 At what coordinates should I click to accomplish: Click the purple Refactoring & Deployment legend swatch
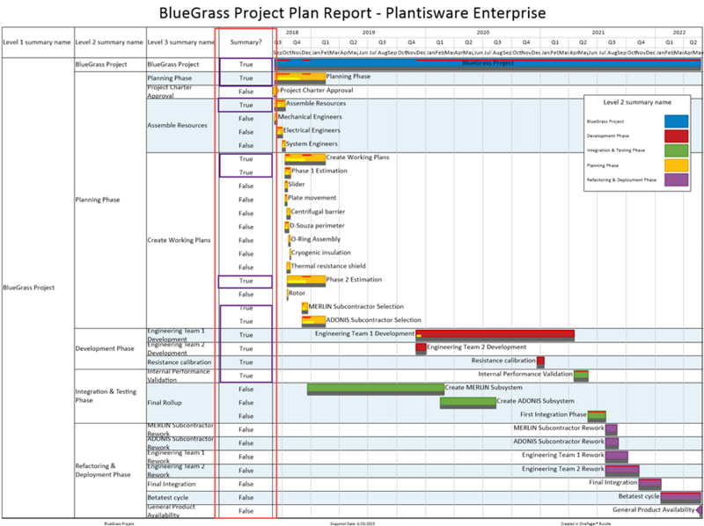coord(676,179)
